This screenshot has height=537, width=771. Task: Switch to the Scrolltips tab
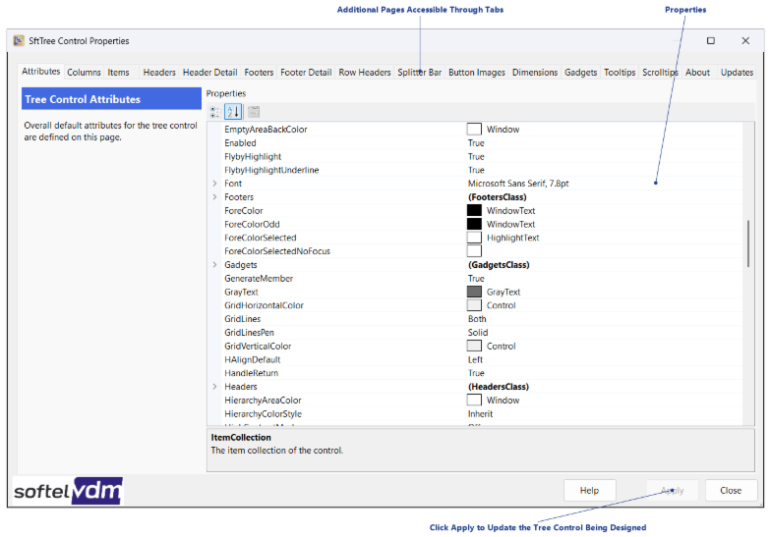661,73
